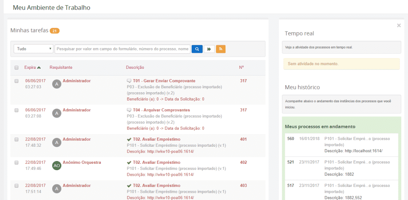
Task: Check the task row expiring 06/06/2017 03:27:03
Action: point(16,81)
